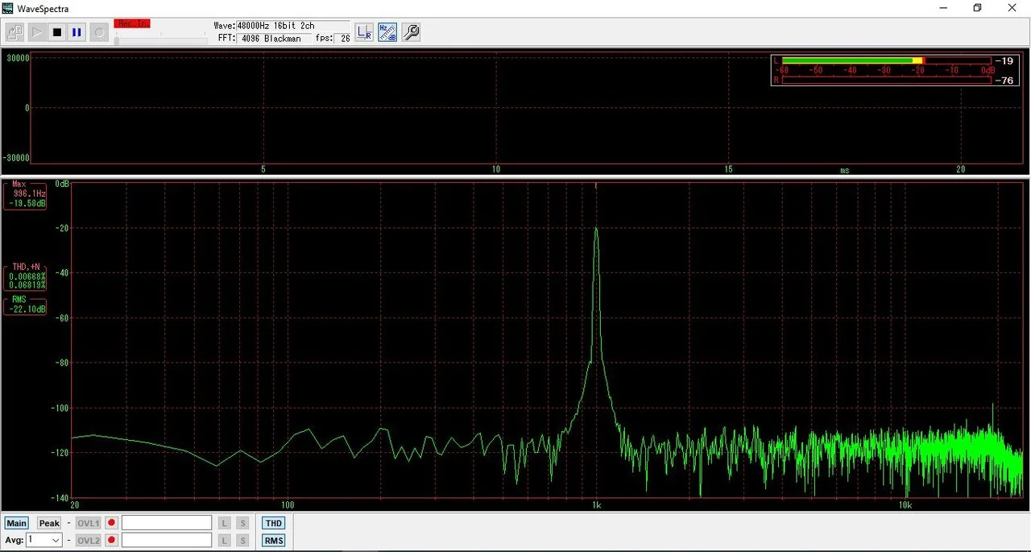
Task: Click the Pause icon on the toolbar
Action: (77, 31)
